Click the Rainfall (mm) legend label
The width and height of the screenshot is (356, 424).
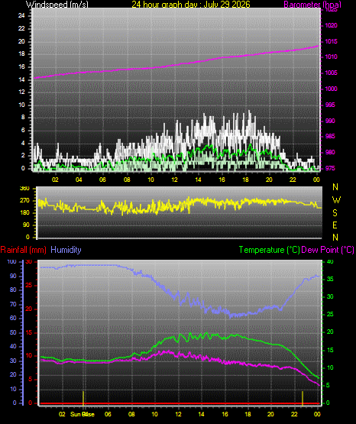click(23, 250)
